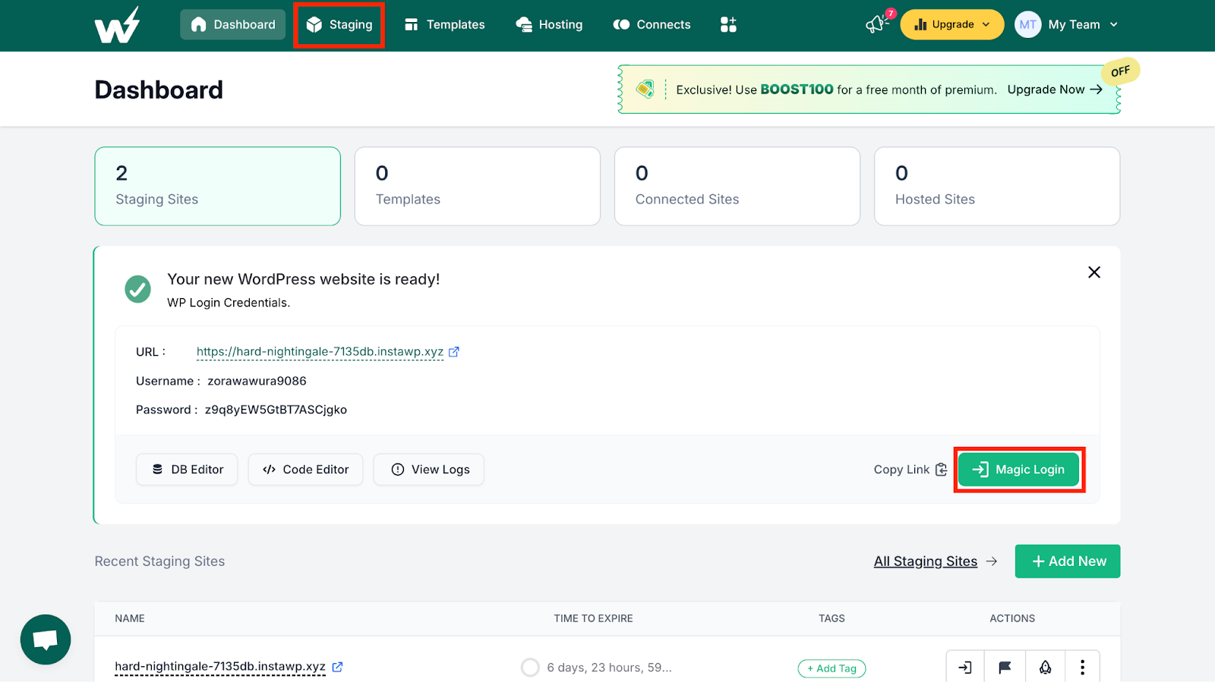Click the NAME column header
The image size is (1215, 682).
tap(130, 618)
